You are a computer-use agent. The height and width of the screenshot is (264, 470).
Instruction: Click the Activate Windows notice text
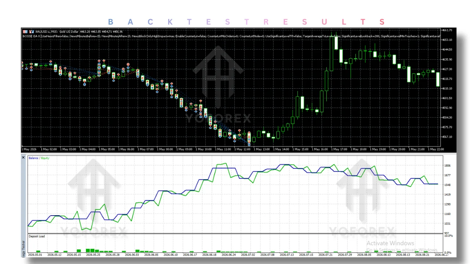[391, 243]
